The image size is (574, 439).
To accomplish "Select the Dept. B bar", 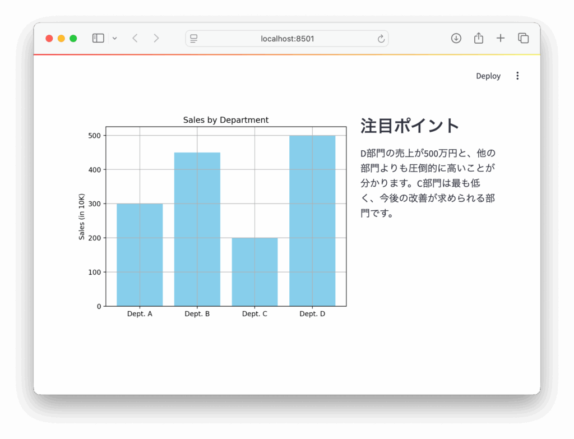I will click(197, 229).
